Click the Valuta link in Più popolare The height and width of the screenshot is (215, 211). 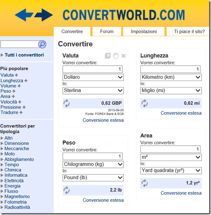pyautogui.click(x=7, y=75)
